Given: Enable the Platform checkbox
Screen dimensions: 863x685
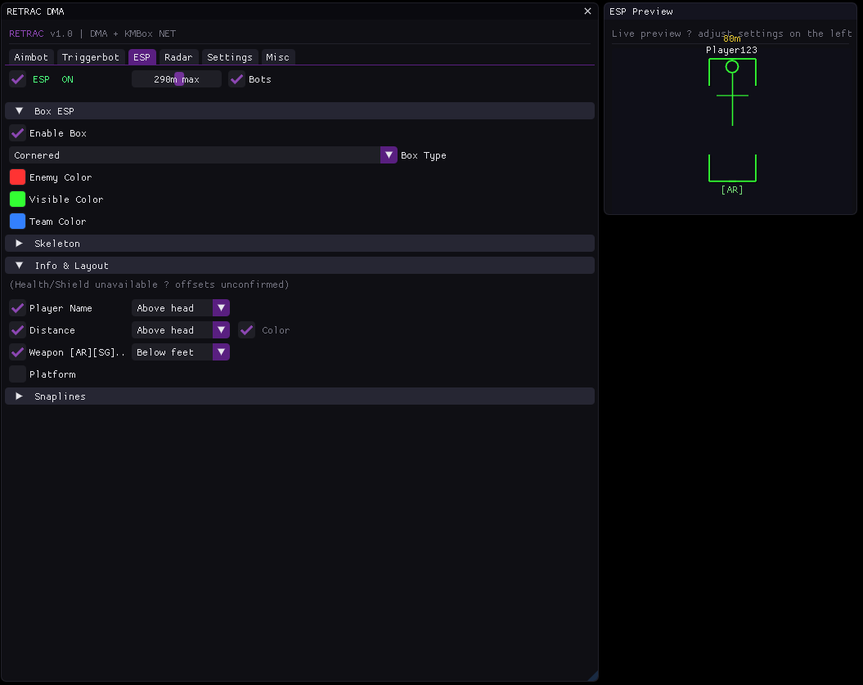Looking at the screenshot, I should pyautogui.click(x=18, y=374).
